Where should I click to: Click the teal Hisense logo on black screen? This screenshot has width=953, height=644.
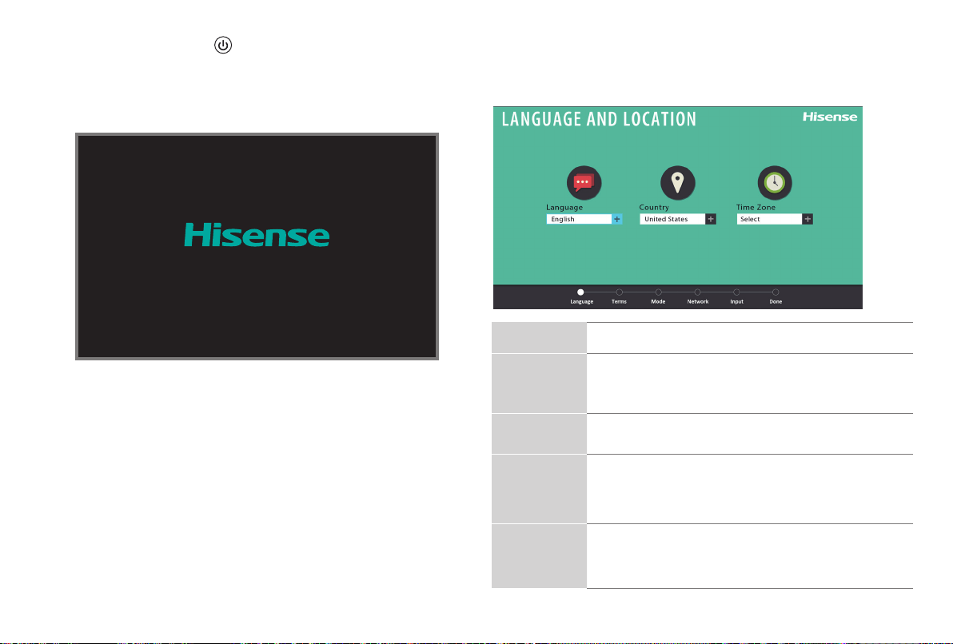coord(257,235)
